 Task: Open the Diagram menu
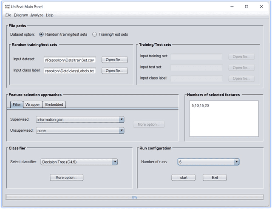21,15
